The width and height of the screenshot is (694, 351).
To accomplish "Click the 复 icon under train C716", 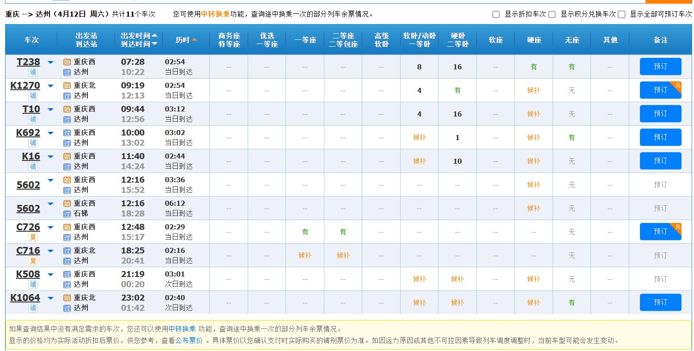I will 33,261.
